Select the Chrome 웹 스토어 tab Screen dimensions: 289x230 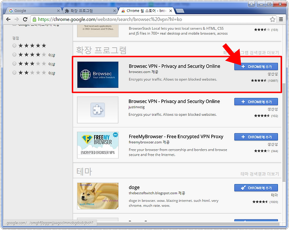click(146, 11)
